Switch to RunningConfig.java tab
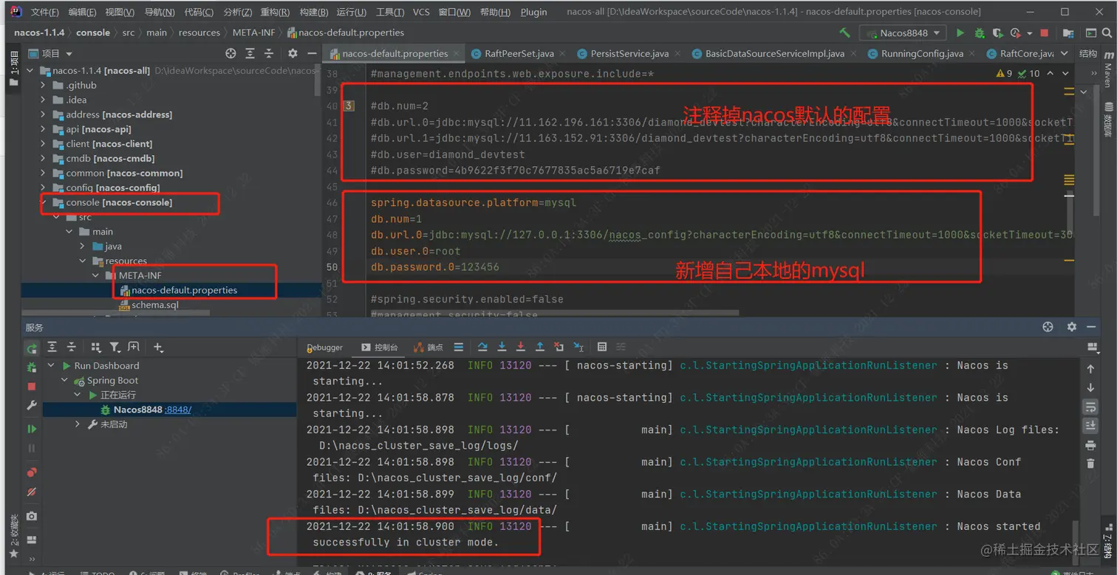The height and width of the screenshot is (575, 1117). coord(922,53)
